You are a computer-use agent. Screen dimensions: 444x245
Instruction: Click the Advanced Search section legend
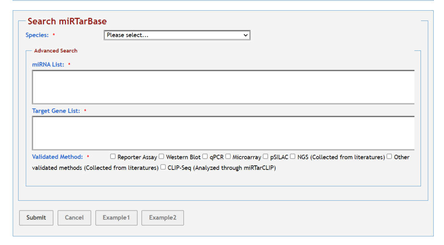[x=55, y=51]
